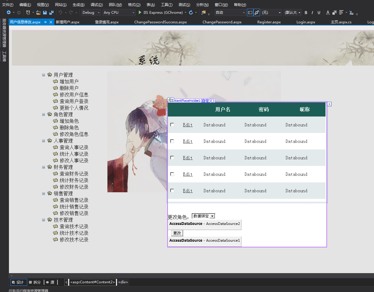
Task: Open the 数据绑定 role dropdown list
Action: 203,216
